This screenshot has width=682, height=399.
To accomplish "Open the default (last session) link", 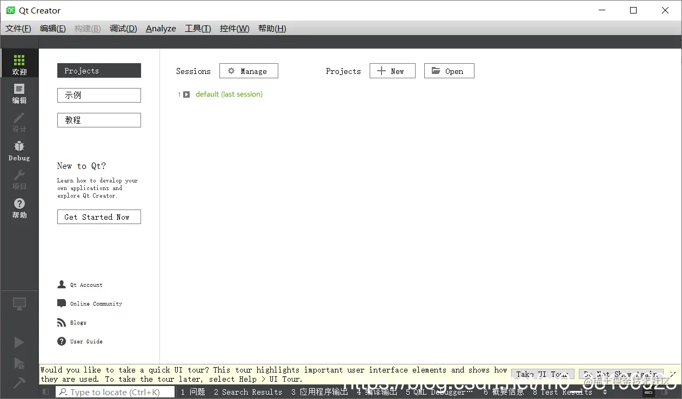I will pos(229,94).
